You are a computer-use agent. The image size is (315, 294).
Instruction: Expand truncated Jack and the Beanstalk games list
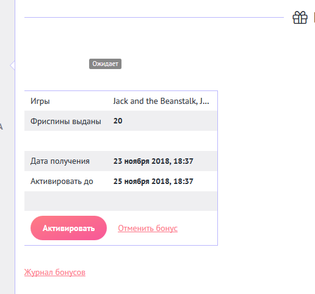(x=161, y=101)
